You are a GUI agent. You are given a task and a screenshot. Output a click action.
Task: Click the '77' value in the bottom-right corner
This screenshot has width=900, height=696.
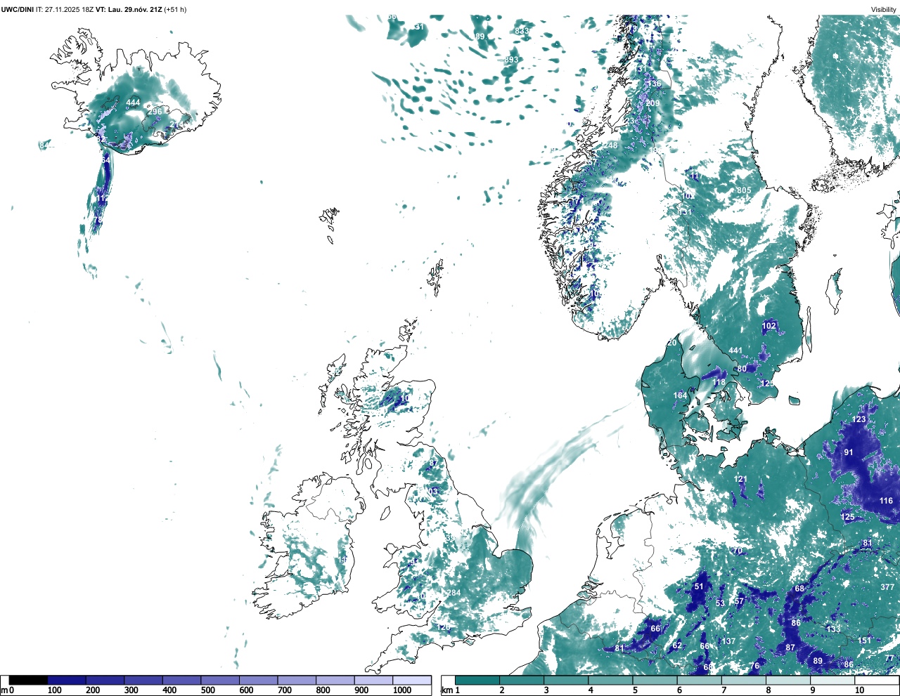pyautogui.click(x=889, y=658)
